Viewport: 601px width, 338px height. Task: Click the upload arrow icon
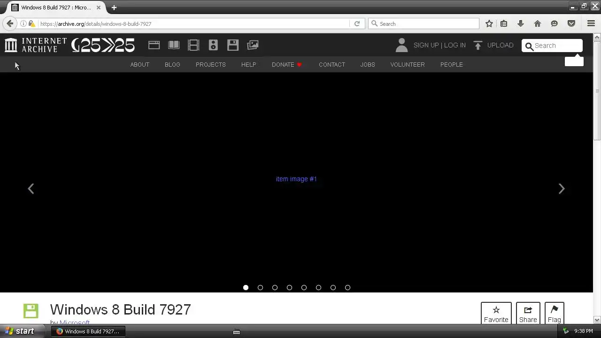478,45
